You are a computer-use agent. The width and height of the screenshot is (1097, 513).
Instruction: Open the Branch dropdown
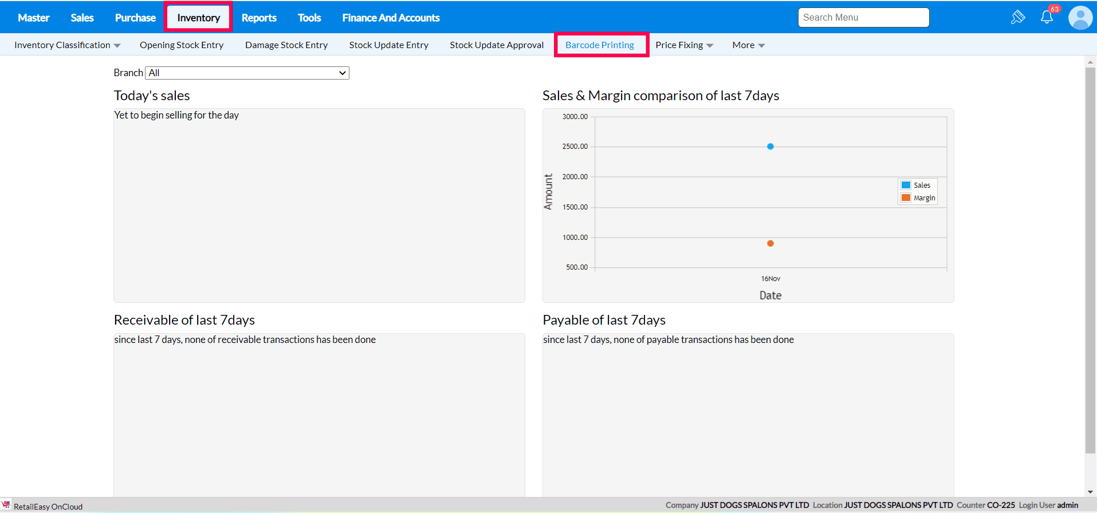(247, 73)
